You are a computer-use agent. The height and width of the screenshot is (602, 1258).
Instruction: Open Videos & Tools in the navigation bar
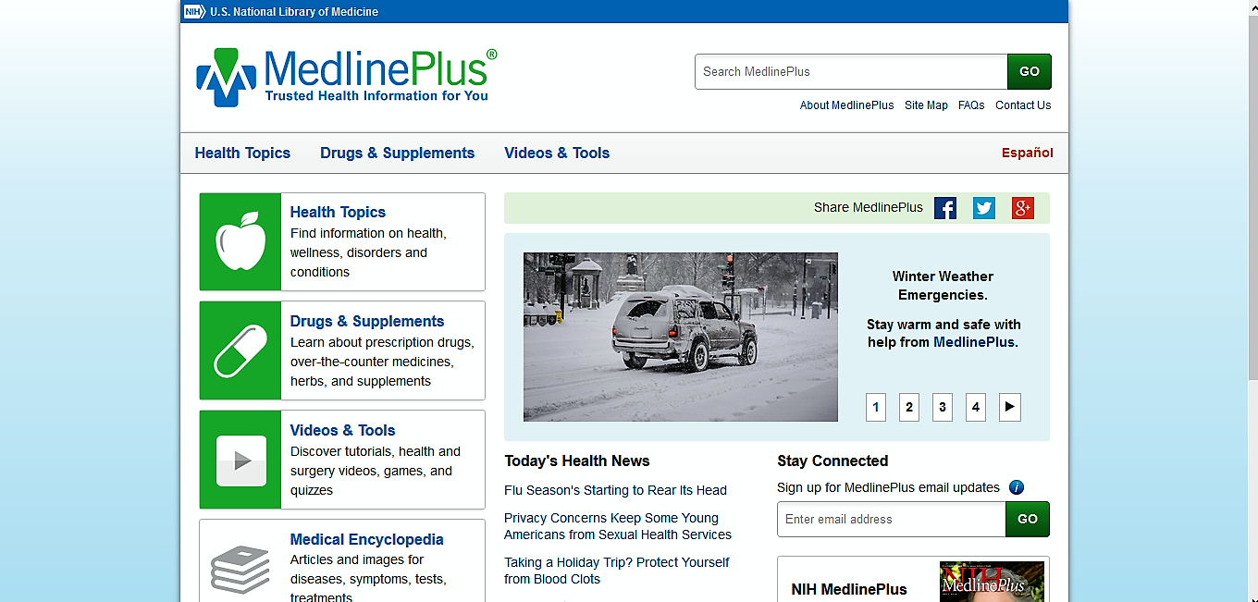click(557, 154)
